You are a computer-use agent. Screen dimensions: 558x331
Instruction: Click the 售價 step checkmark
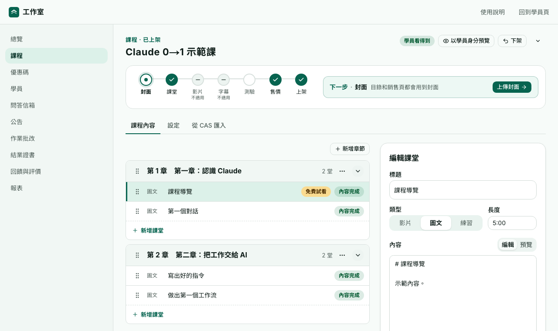click(276, 80)
